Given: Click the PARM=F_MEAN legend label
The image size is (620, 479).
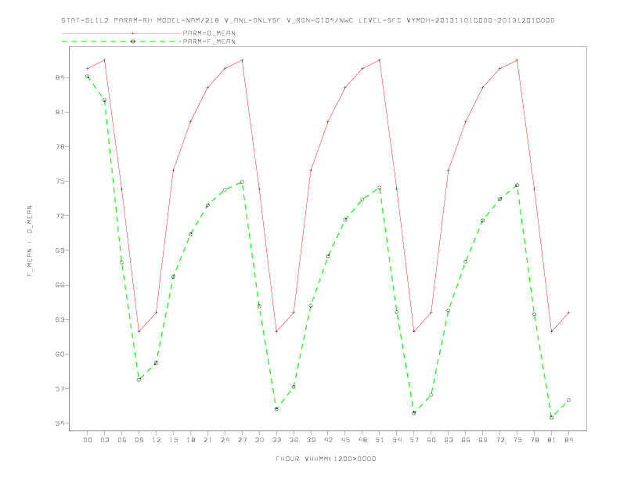Looking at the screenshot, I should (x=209, y=41).
